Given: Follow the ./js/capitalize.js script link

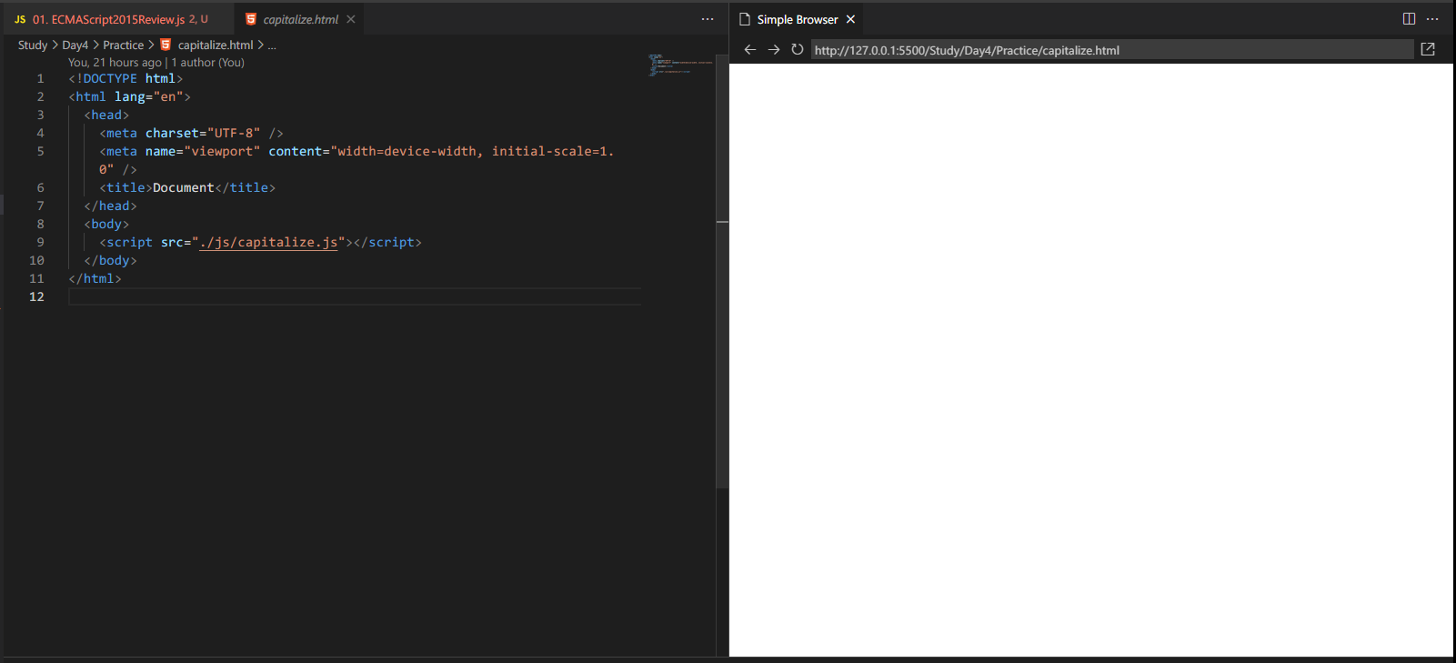Looking at the screenshot, I should (268, 242).
